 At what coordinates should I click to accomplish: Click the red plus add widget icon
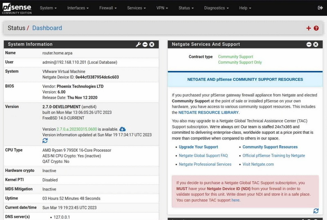[309, 28]
